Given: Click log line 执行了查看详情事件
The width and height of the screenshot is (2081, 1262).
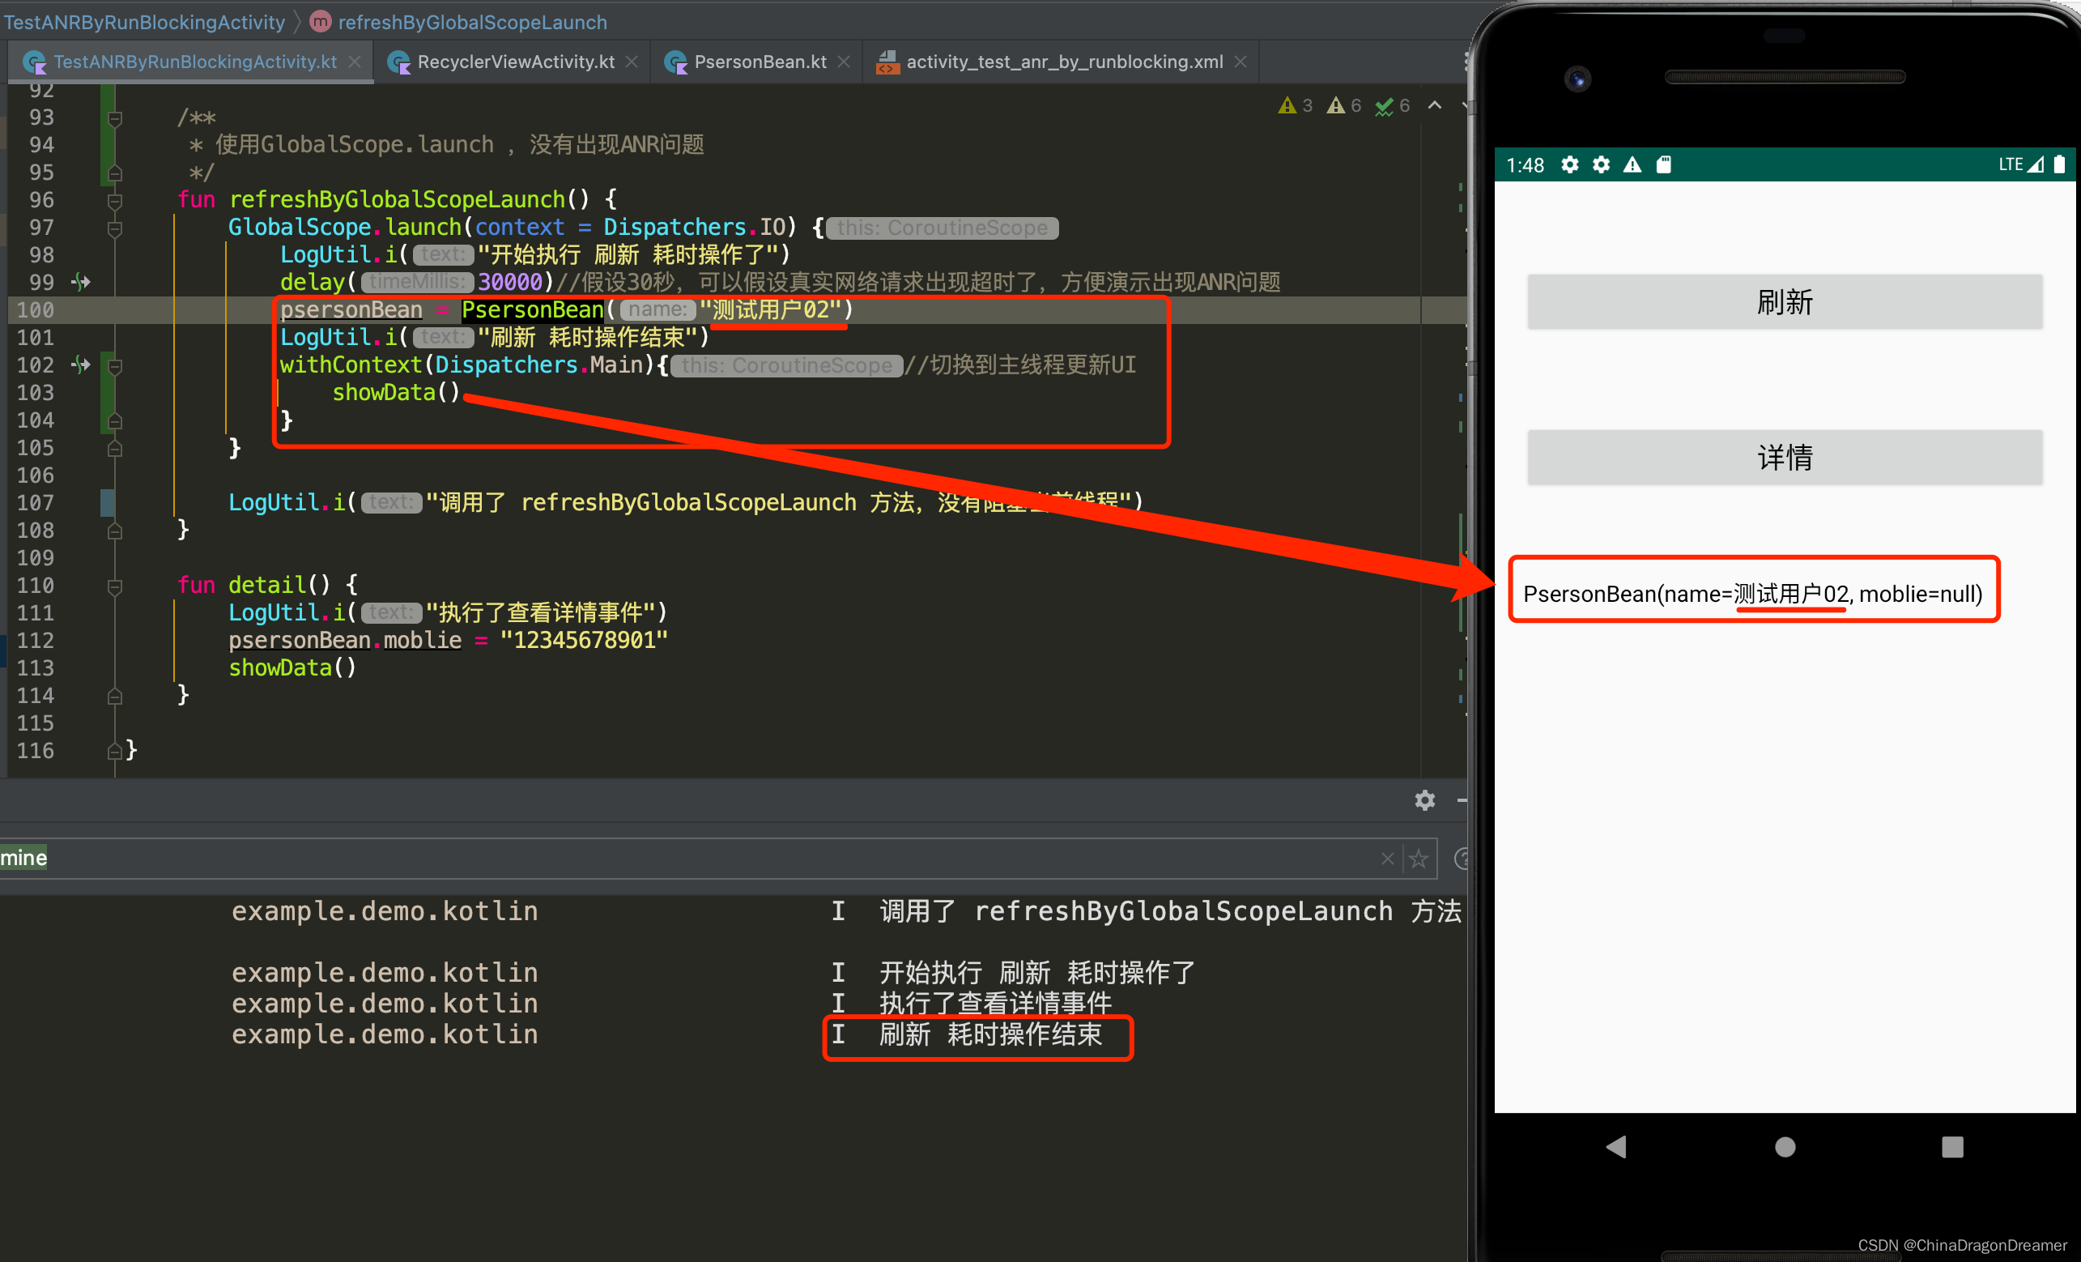Looking at the screenshot, I should (x=995, y=1004).
